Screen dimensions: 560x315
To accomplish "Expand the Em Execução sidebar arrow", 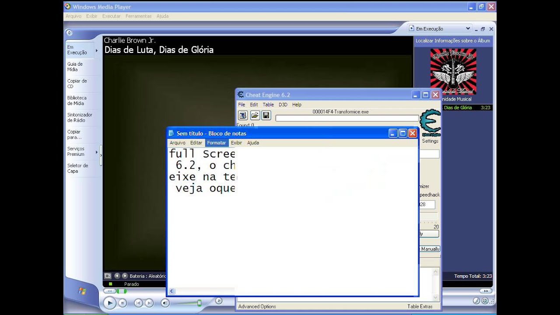I will 97,50.
